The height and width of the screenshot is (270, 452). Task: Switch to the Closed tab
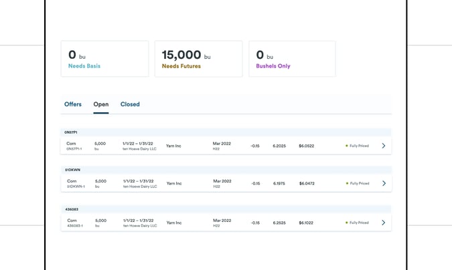click(x=130, y=104)
